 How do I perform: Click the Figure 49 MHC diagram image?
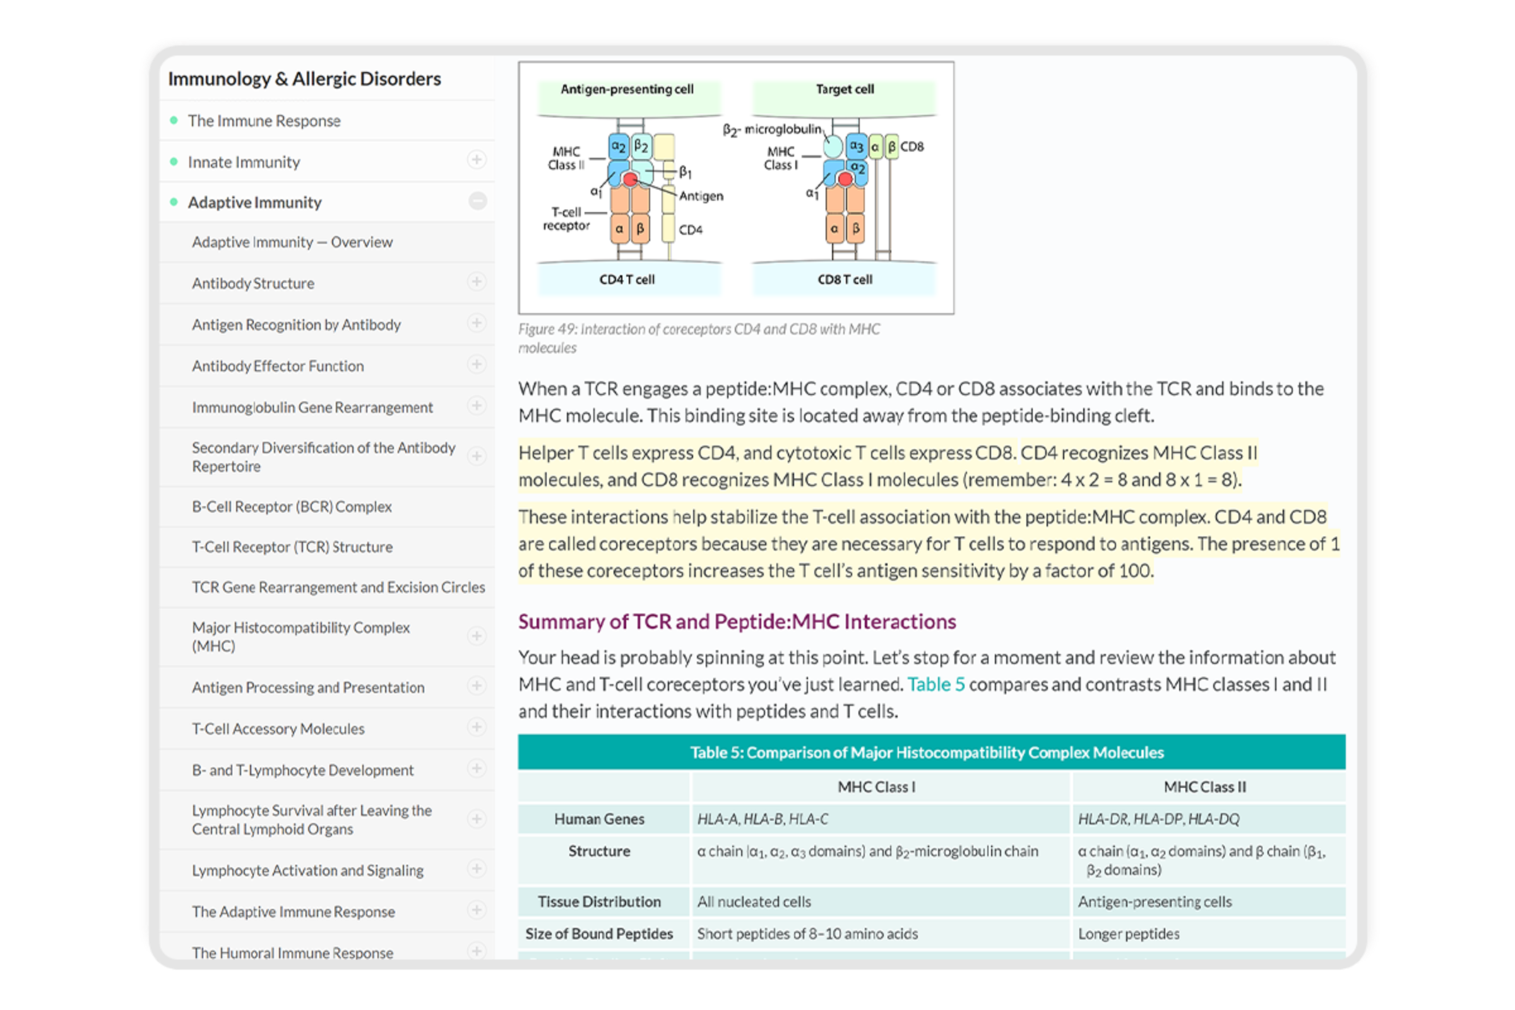[x=735, y=187]
